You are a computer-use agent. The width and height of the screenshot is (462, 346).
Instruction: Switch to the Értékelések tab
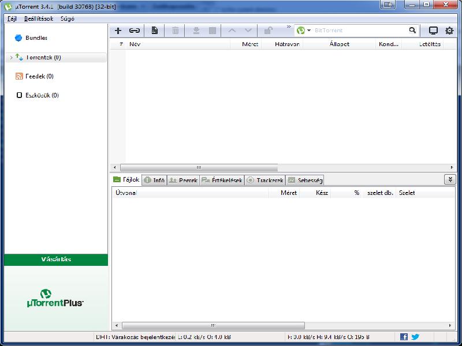pos(222,180)
